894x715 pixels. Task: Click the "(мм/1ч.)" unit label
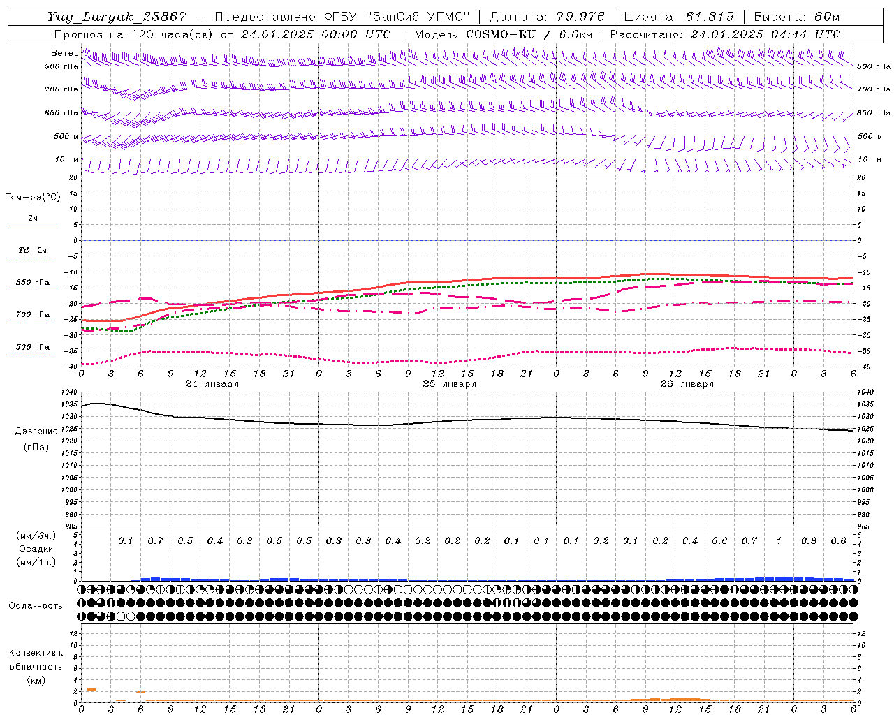pyautogui.click(x=36, y=562)
